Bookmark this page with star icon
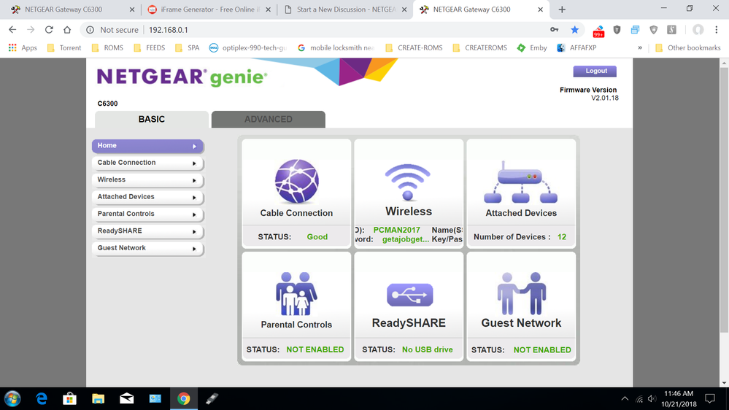729x410 pixels. click(x=574, y=30)
